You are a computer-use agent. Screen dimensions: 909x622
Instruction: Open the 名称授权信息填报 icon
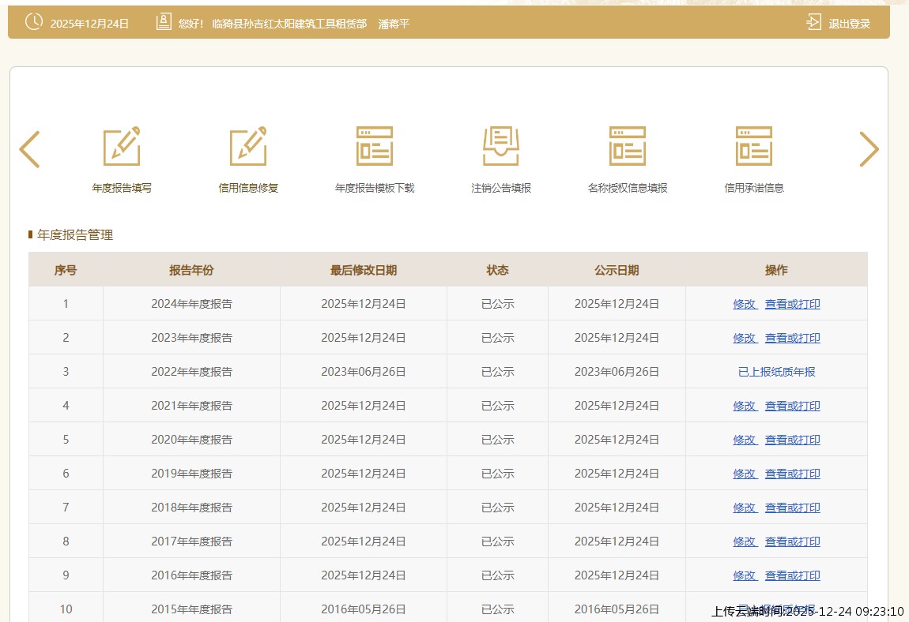pos(628,147)
